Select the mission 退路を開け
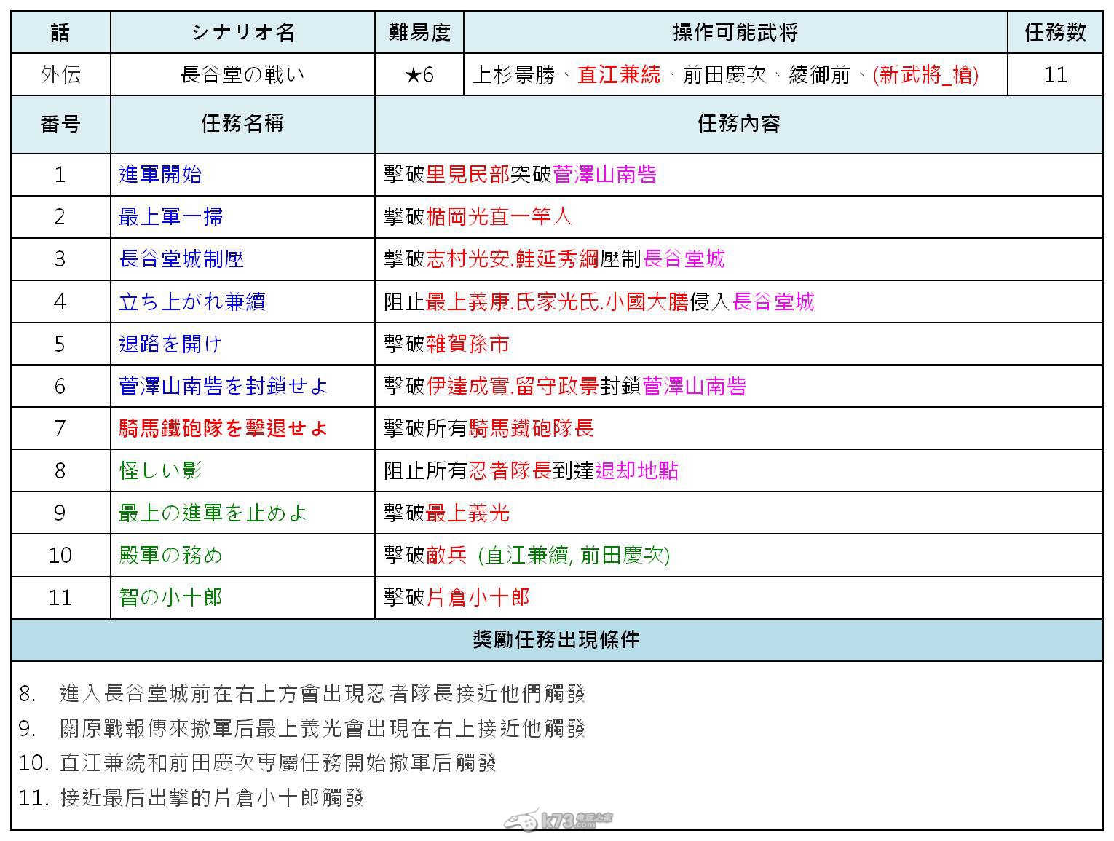Viewport: 1114px width, 841px height. [170, 344]
